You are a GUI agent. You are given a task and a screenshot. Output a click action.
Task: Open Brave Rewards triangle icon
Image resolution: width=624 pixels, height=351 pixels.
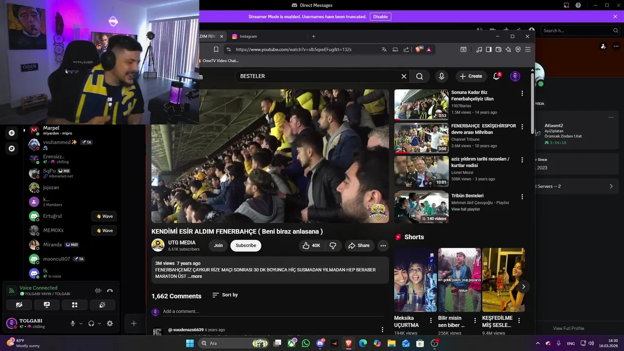click(x=429, y=49)
